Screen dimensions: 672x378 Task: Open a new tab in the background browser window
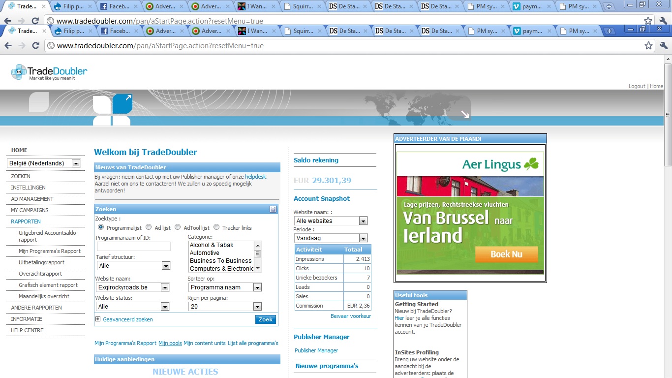pos(609,6)
